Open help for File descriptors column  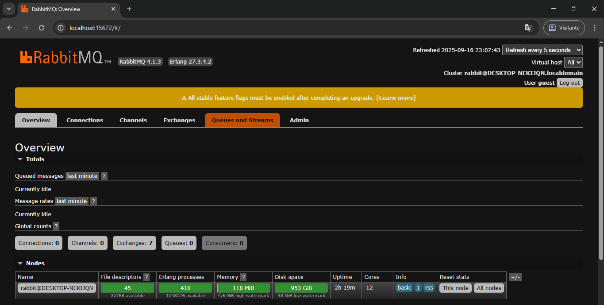pos(146,277)
